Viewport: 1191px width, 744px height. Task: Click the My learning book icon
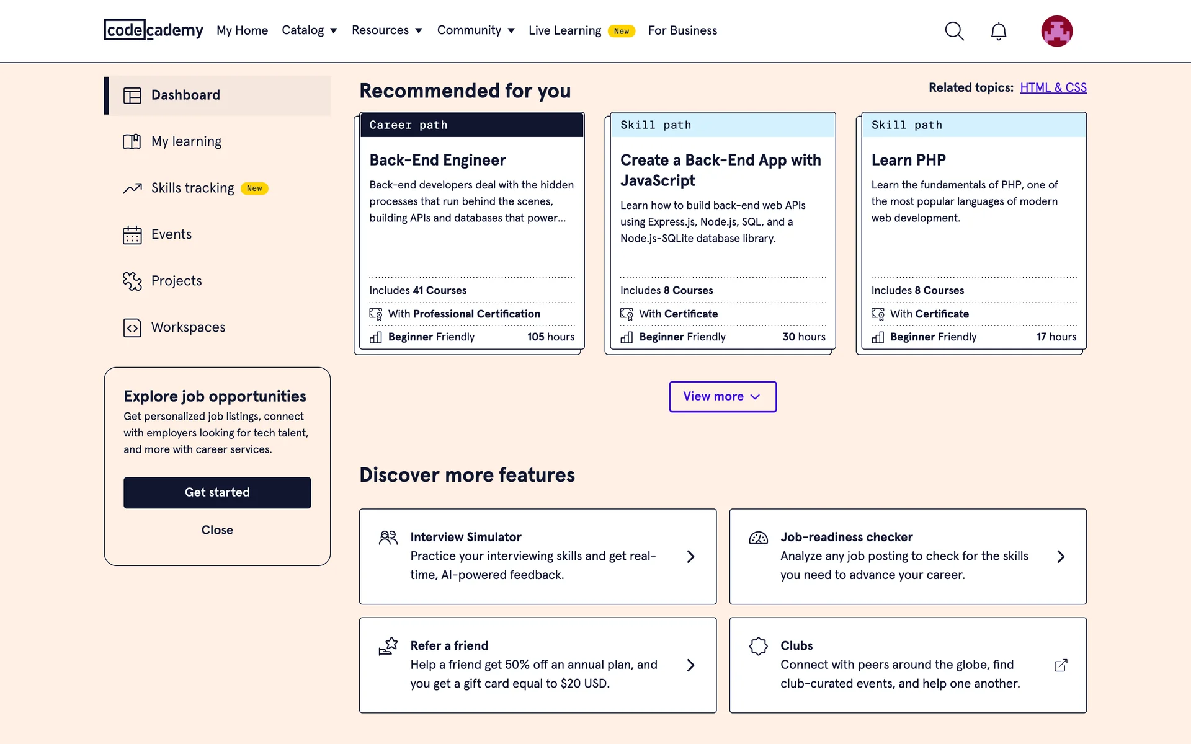pos(132,142)
